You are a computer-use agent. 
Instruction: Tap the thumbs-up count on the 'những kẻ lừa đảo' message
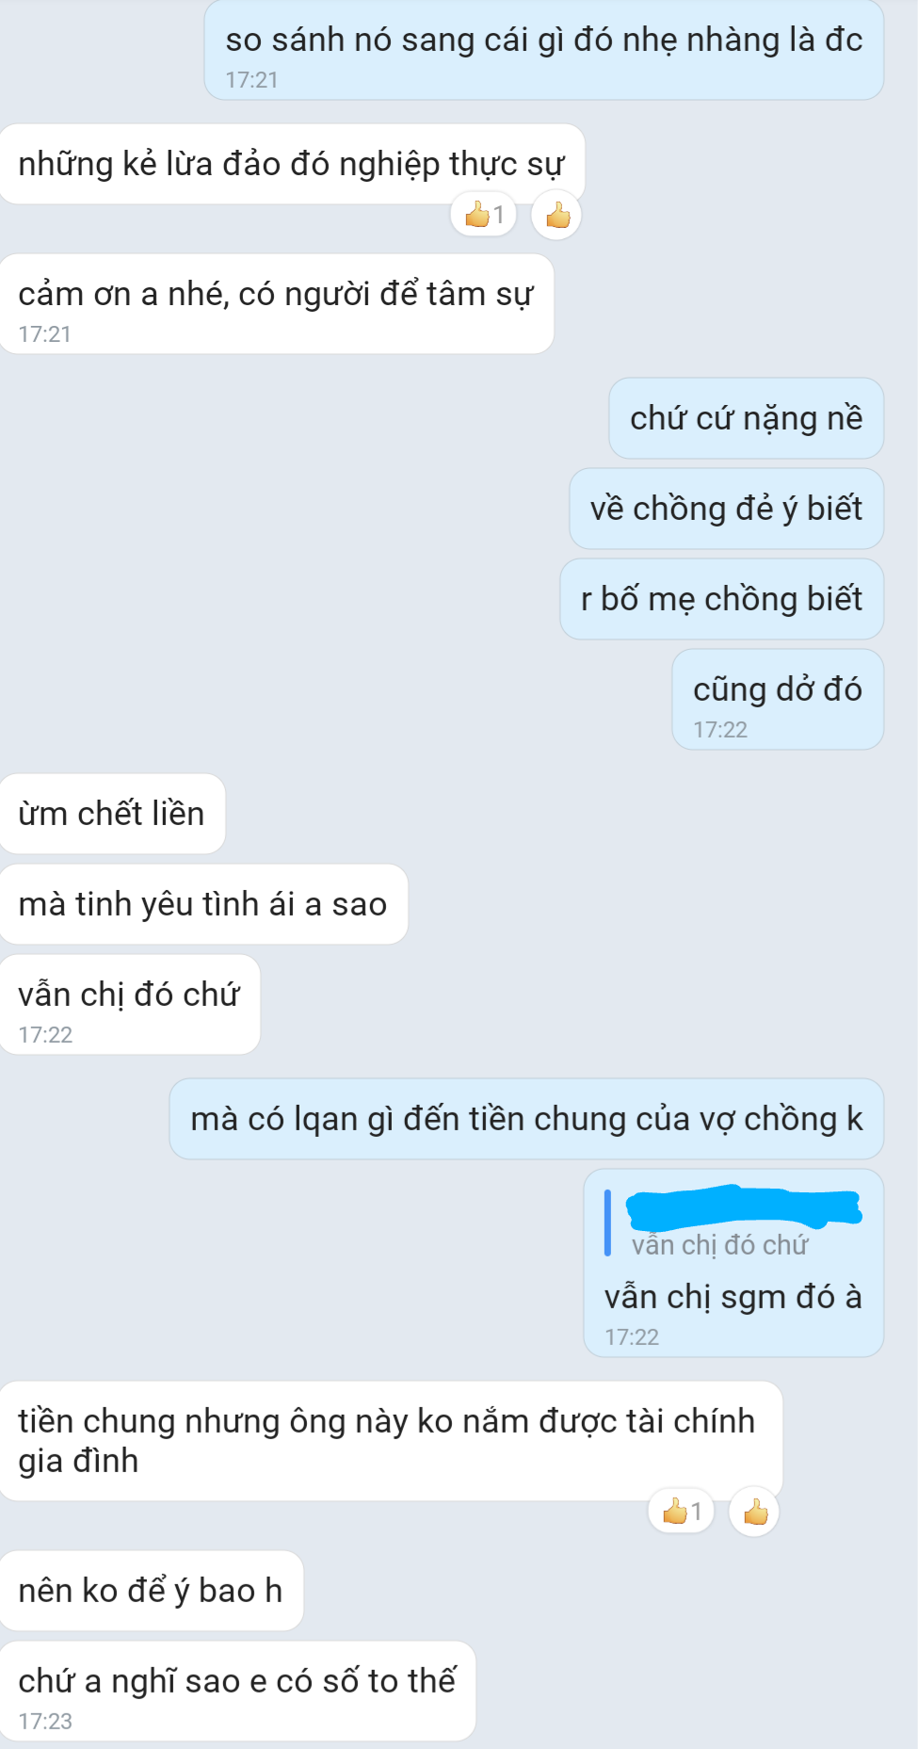tap(484, 215)
